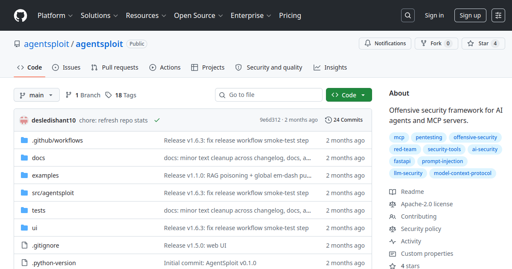
Task: Click the Custom properties icon
Action: pos(393,254)
